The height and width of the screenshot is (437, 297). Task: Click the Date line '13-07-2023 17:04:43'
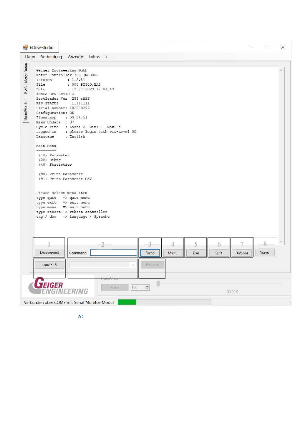point(75,89)
